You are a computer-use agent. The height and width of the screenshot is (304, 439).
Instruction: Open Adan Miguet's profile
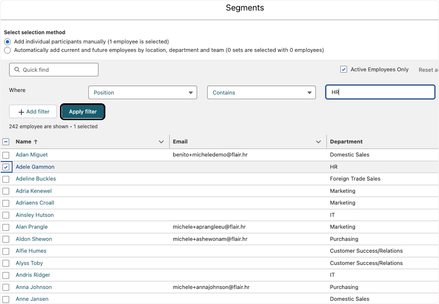pos(31,155)
